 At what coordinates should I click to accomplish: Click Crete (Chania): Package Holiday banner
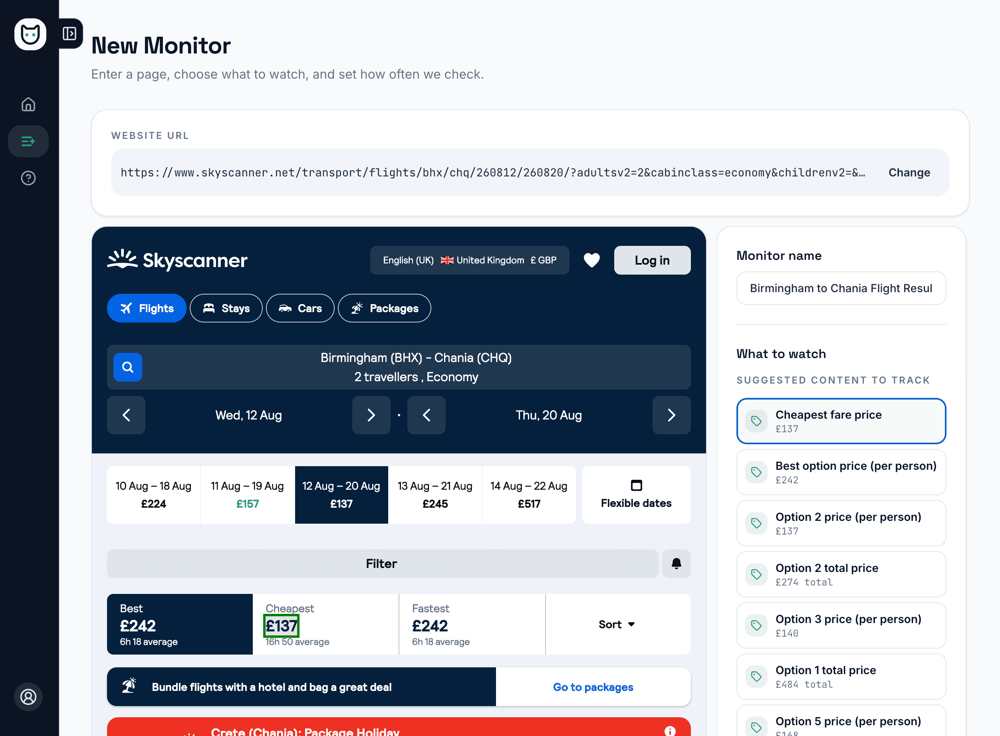pyautogui.click(x=399, y=727)
